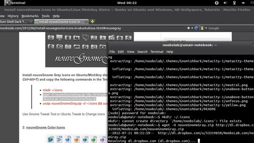Viewport: 254px width, 143px height.
Task: Open the terminal's Terminal menu
Action: coord(157,52)
